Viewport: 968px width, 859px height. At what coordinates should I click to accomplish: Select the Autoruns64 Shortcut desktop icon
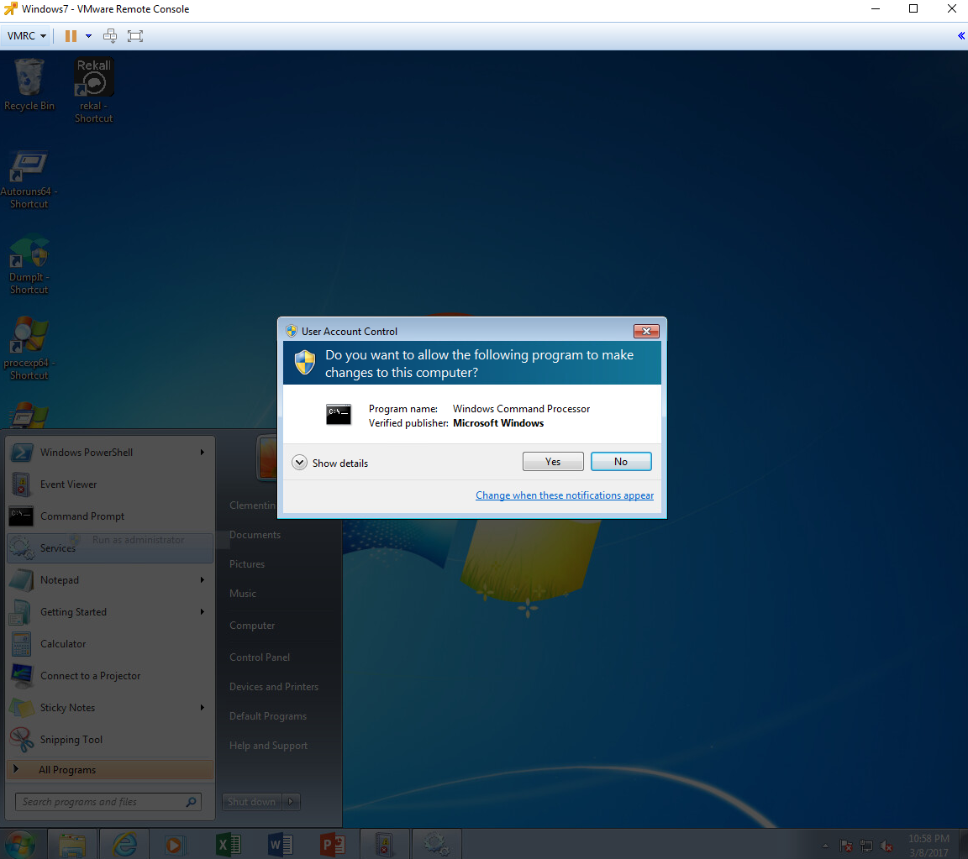[x=29, y=180]
